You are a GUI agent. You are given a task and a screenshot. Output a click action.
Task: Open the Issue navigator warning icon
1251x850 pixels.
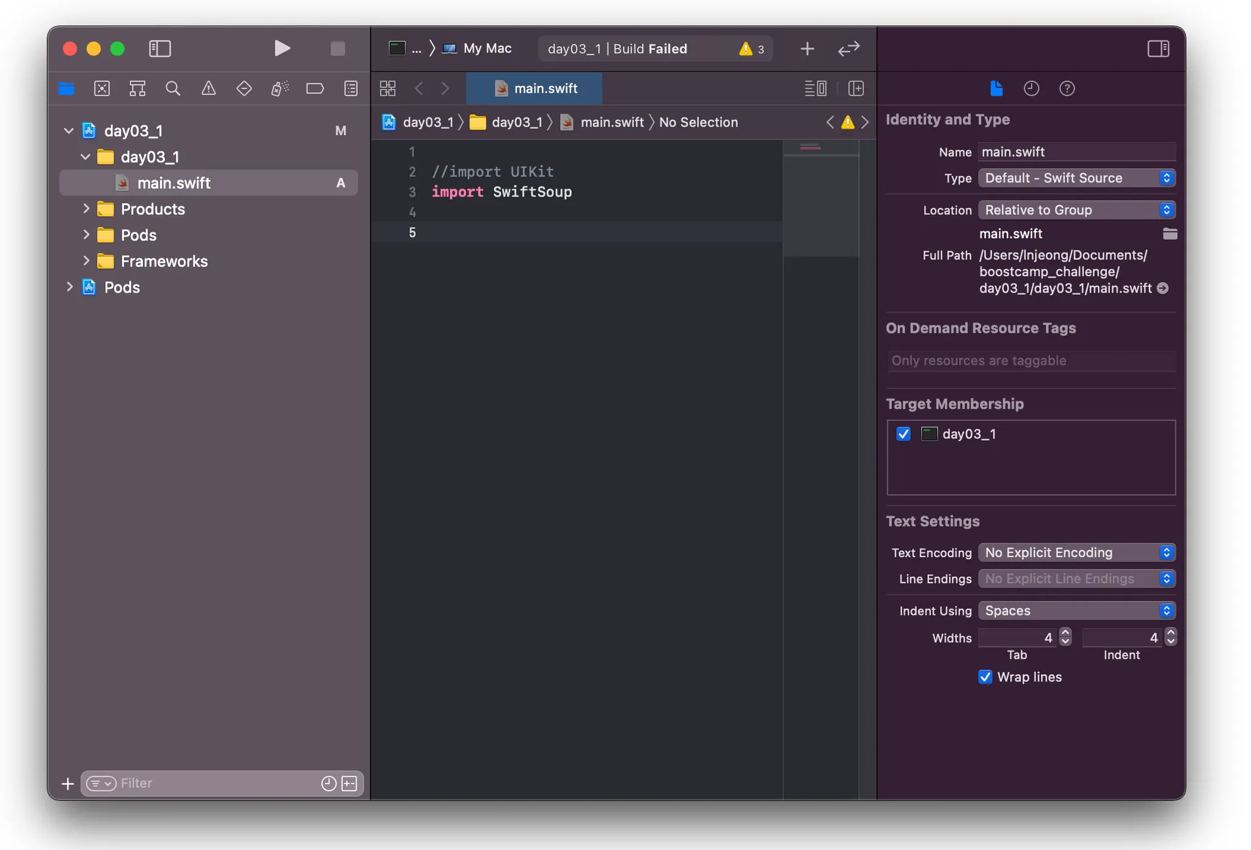pos(208,89)
